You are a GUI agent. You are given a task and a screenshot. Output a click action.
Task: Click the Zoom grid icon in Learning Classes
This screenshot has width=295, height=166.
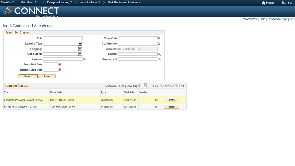pos(139,85)
